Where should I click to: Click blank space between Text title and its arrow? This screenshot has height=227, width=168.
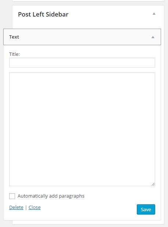click(85, 37)
